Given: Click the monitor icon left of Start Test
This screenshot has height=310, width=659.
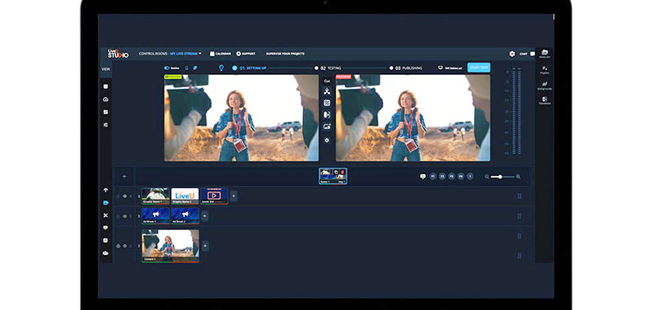Looking at the screenshot, I should tap(441, 67).
